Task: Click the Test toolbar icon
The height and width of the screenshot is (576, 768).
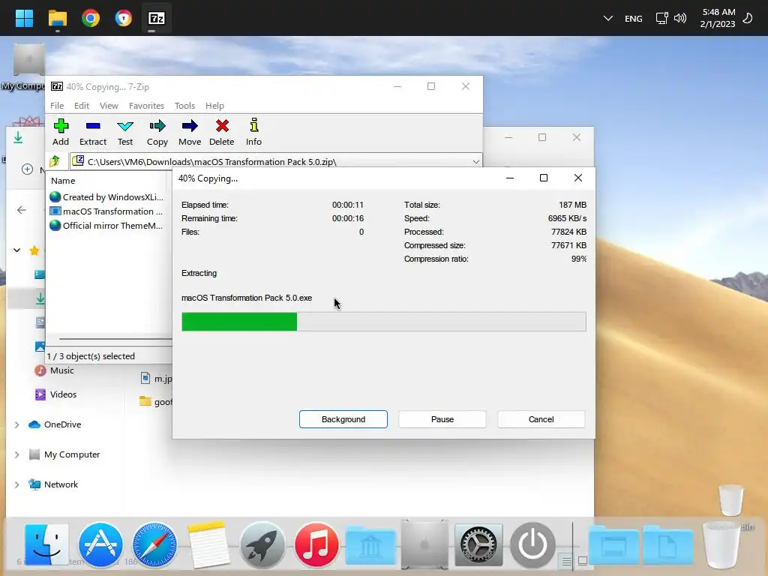Action: coord(125,132)
